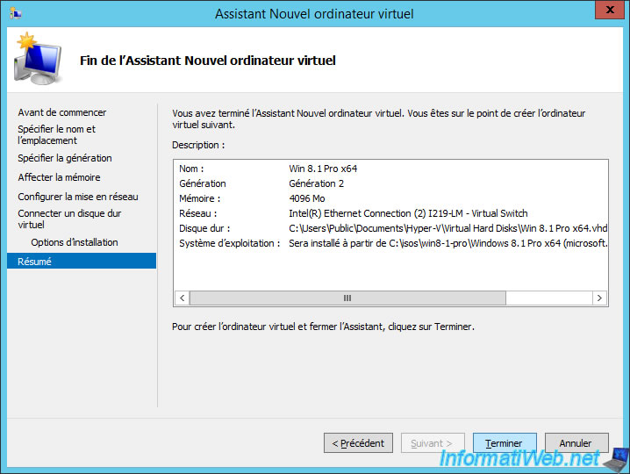Click the horizontal scrollbar thumb in description

click(x=347, y=298)
